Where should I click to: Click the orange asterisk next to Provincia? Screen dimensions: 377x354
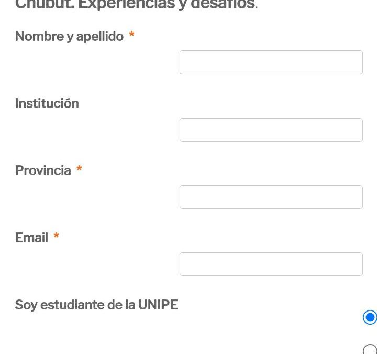79,169
